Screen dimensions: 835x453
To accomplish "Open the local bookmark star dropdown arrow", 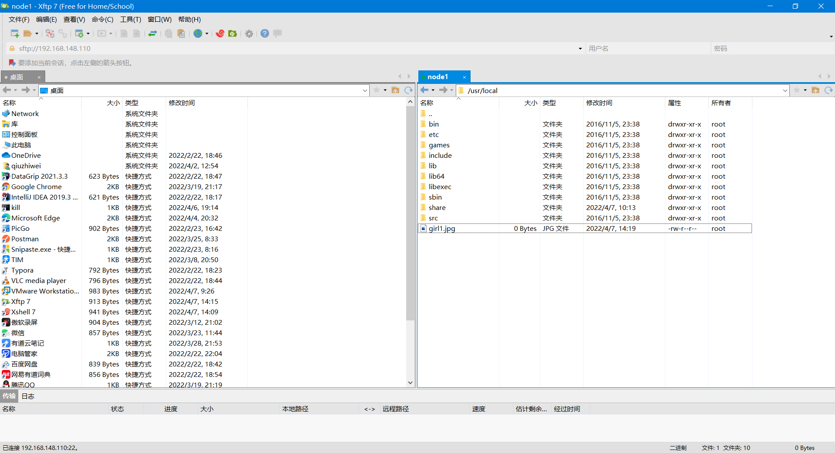I will pyautogui.click(x=385, y=90).
